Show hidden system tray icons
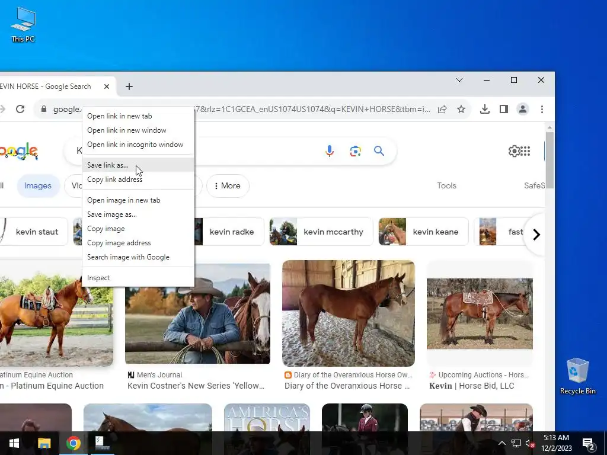 click(x=501, y=443)
